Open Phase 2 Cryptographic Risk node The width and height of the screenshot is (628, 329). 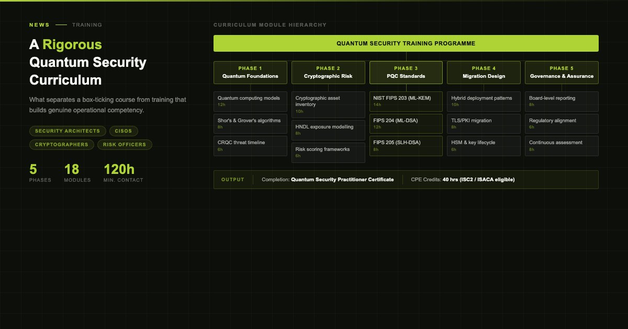[x=328, y=73]
